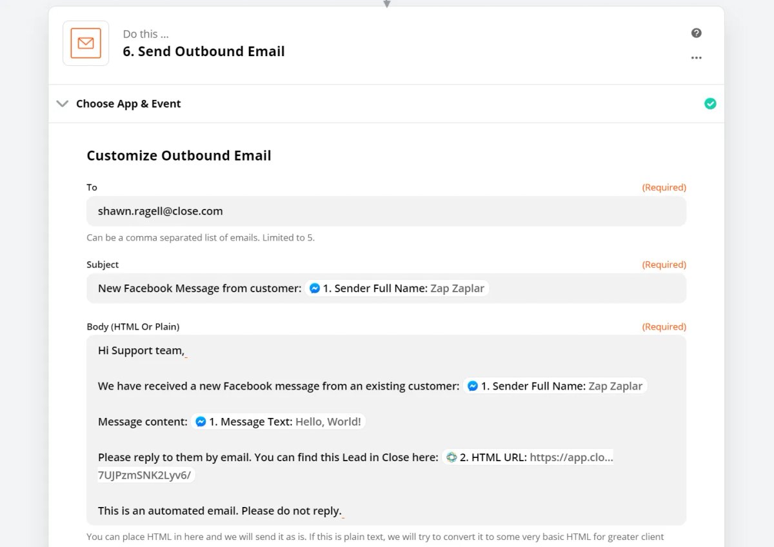774x547 pixels.
Task: Click the Close icon in HTML URL pill
Action: (451, 457)
